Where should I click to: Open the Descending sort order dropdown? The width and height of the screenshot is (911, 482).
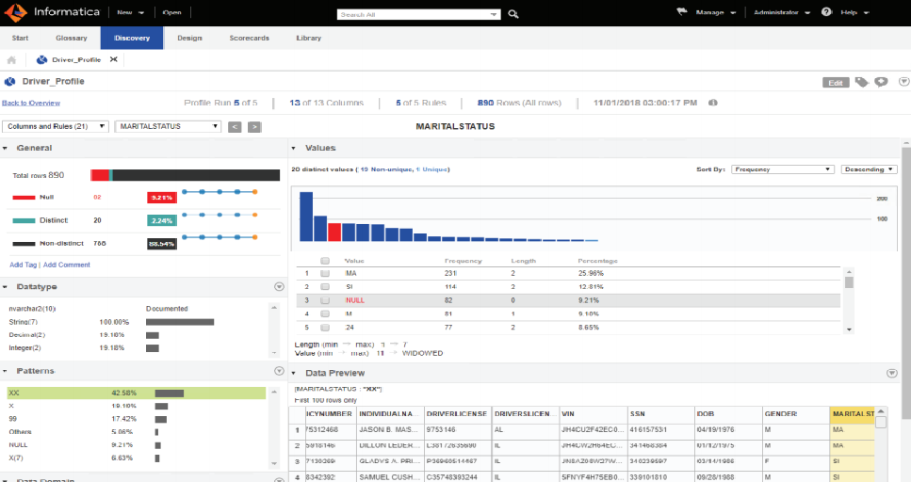tap(869, 169)
